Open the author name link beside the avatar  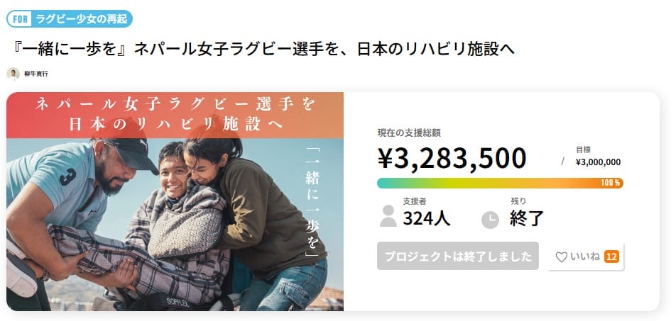36,74
